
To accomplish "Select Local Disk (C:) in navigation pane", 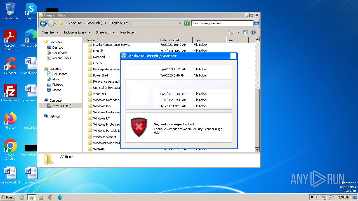I will (60, 106).
